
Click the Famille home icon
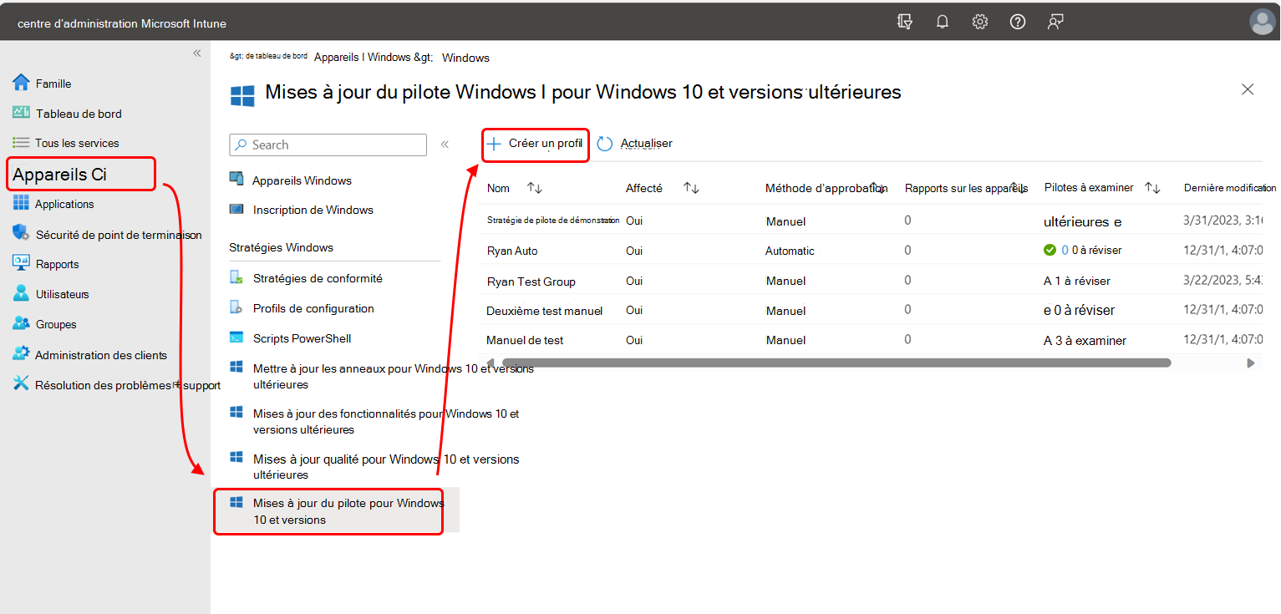21,83
